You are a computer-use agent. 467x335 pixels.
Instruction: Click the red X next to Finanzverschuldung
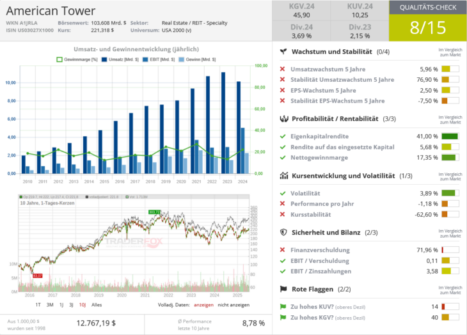tap(282, 250)
